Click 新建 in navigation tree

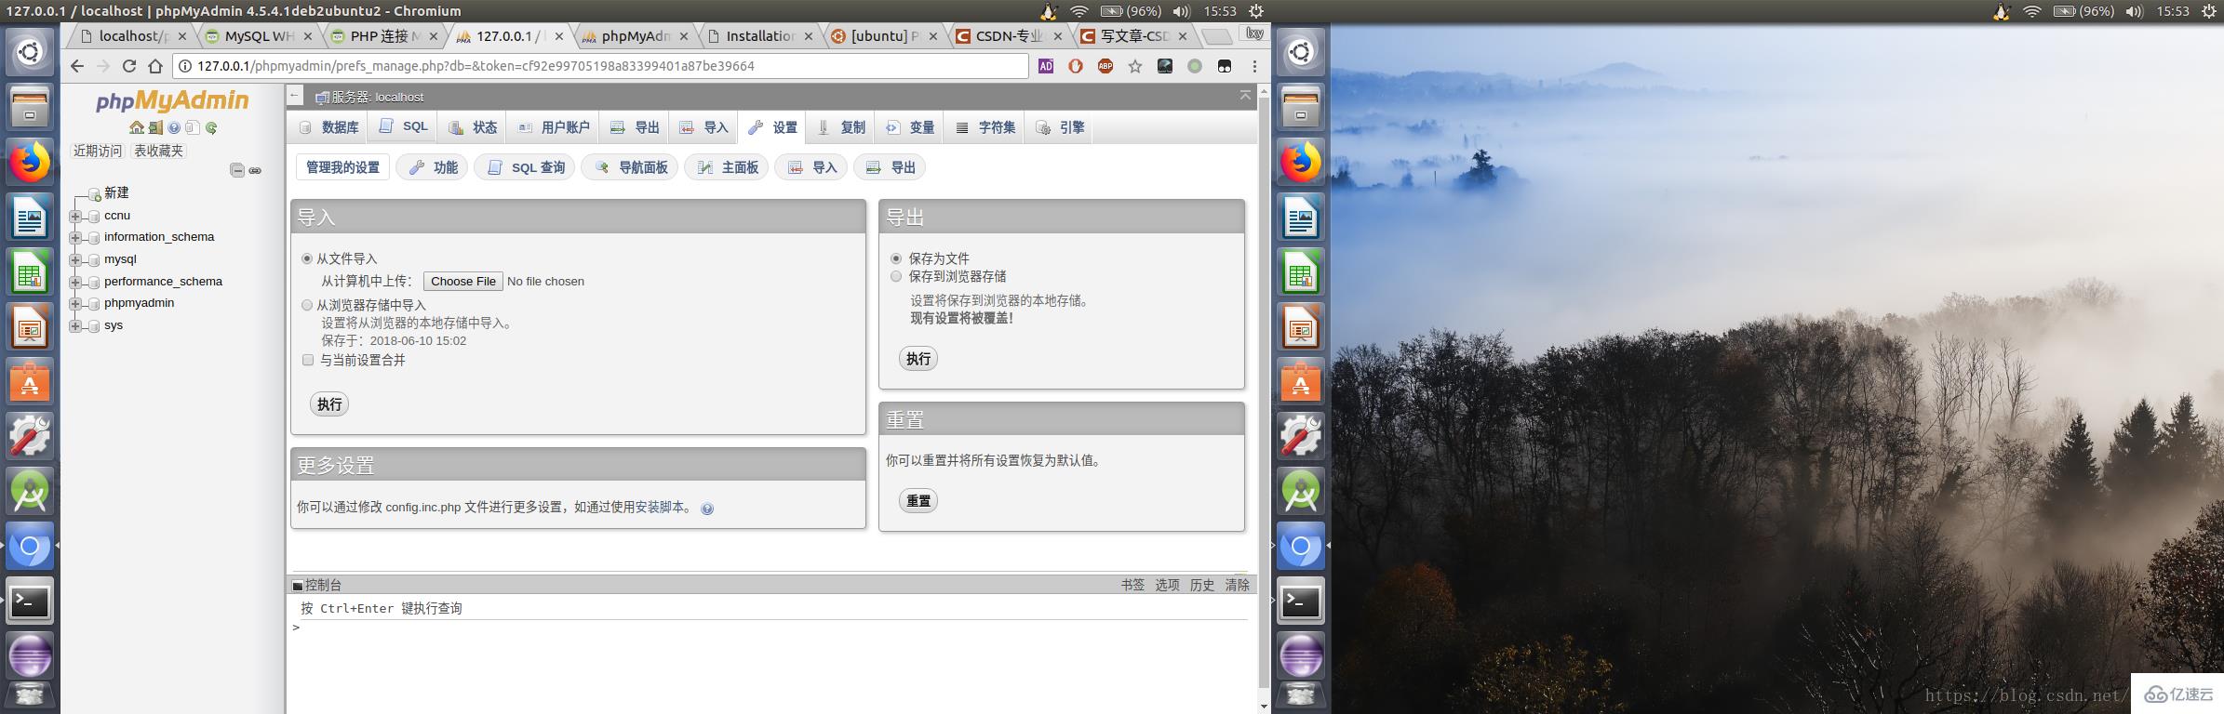click(116, 192)
